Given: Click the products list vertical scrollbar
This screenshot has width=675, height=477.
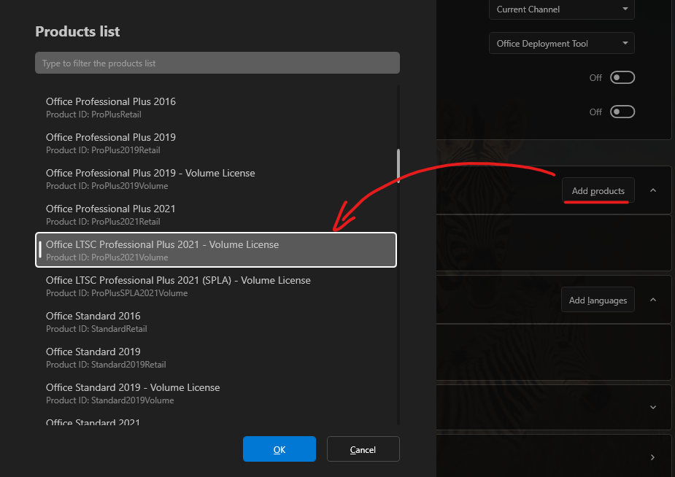Looking at the screenshot, I should click(398, 165).
